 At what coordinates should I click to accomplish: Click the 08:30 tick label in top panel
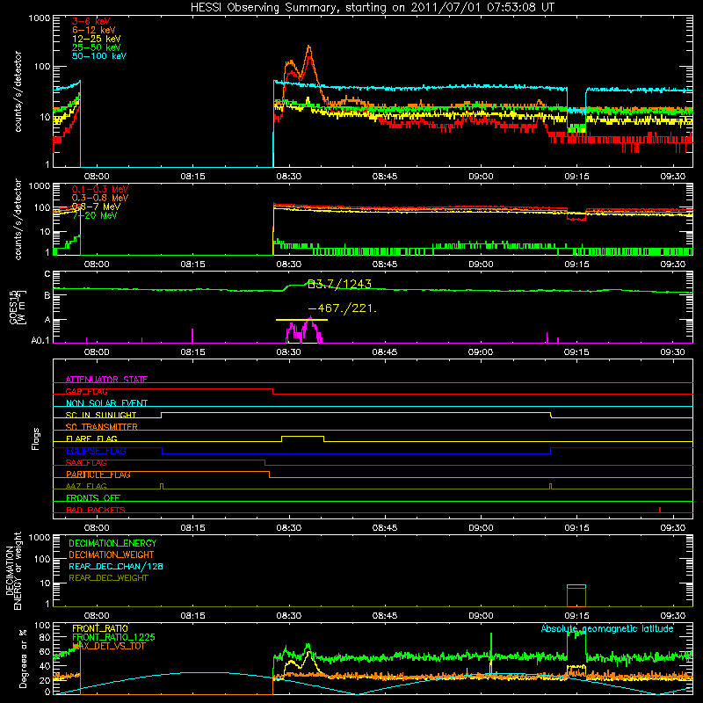[289, 177]
